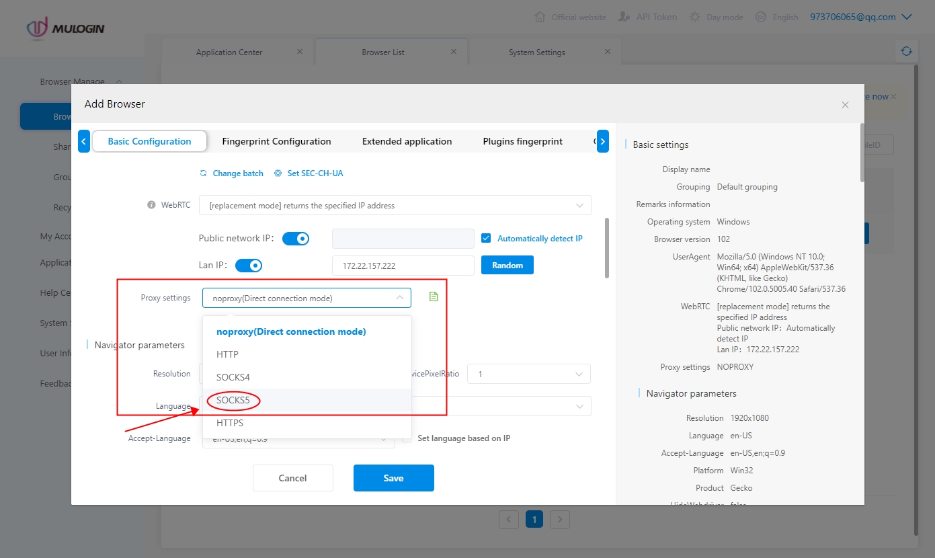This screenshot has width=935, height=558.
Task: Open the DevicePixelRatio dropdown
Action: click(528, 374)
